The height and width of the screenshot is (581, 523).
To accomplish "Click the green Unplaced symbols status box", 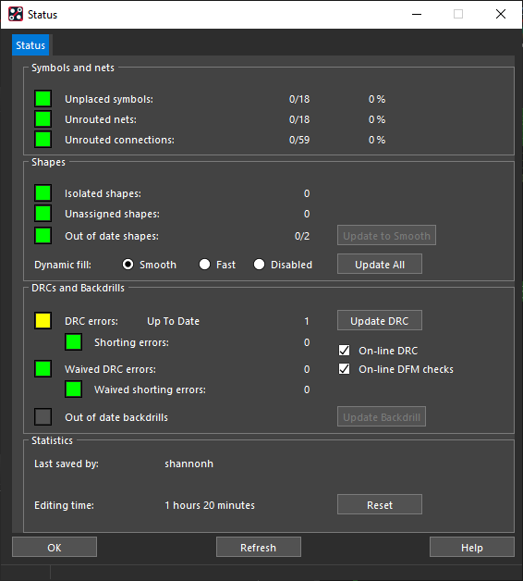I will (x=43, y=99).
